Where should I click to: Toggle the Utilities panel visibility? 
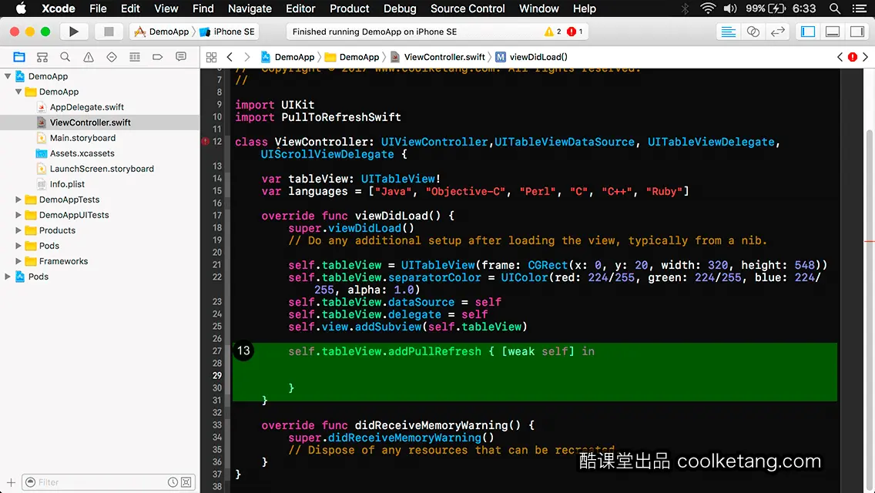pyautogui.click(x=857, y=32)
